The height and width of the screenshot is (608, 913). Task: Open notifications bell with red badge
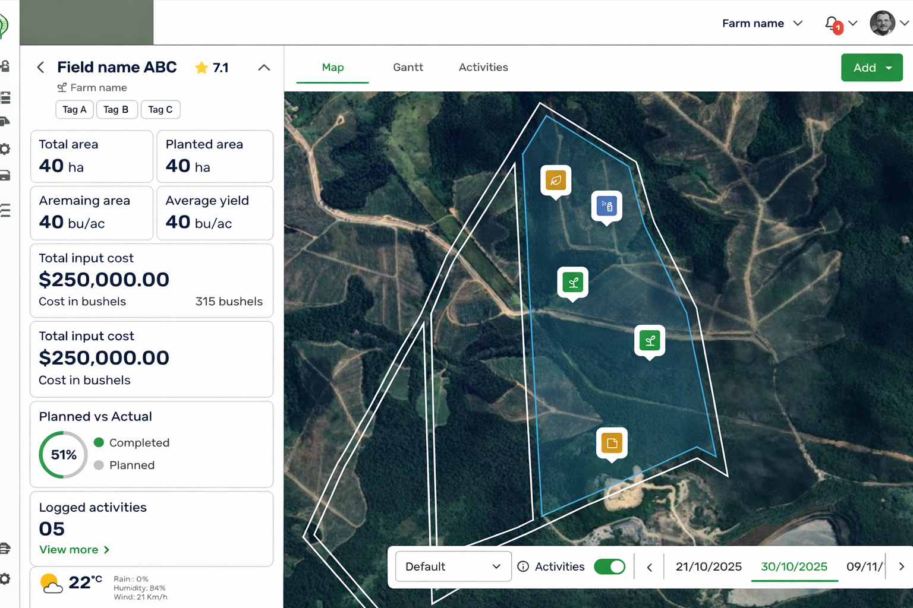click(x=833, y=24)
